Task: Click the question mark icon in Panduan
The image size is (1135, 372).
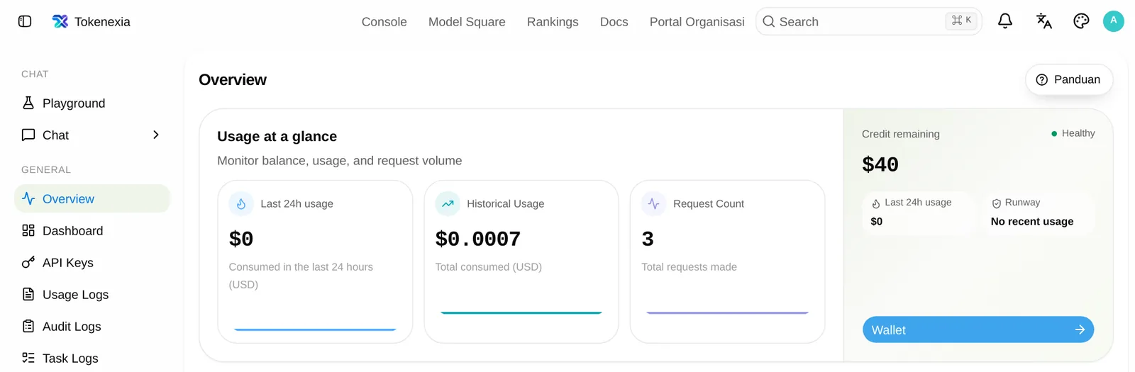Action: pos(1042,80)
